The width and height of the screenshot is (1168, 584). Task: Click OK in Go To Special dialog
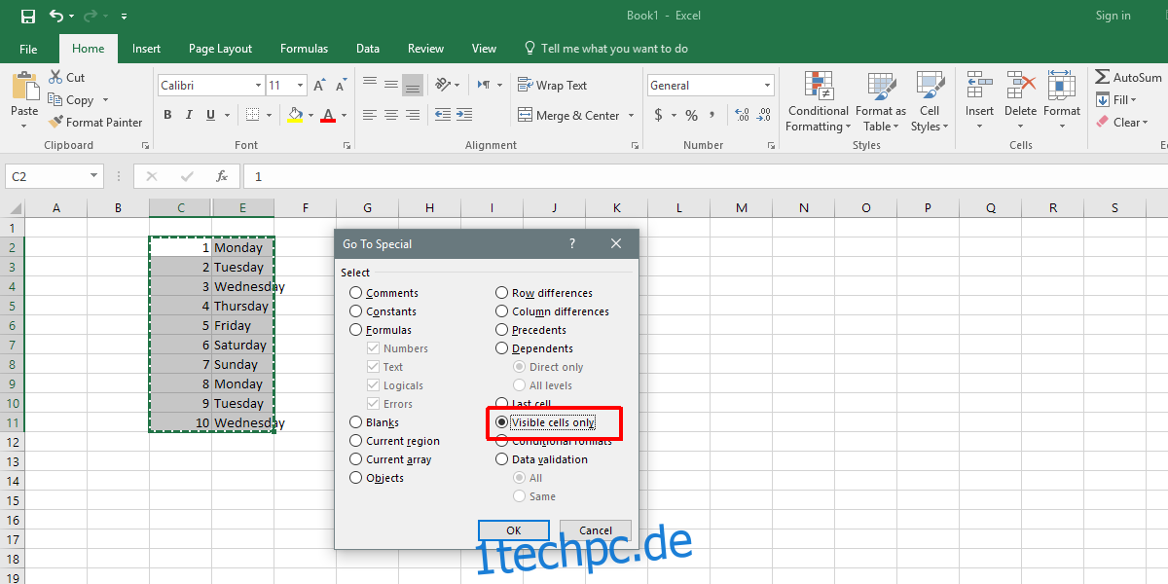tap(514, 530)
